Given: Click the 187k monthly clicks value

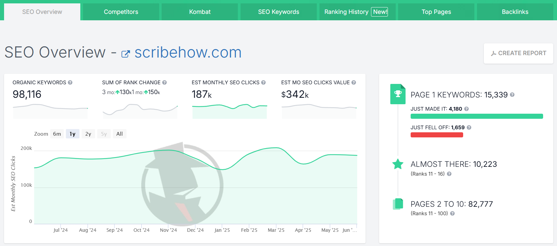Looking at the screenshot, I should click(202, 94).
